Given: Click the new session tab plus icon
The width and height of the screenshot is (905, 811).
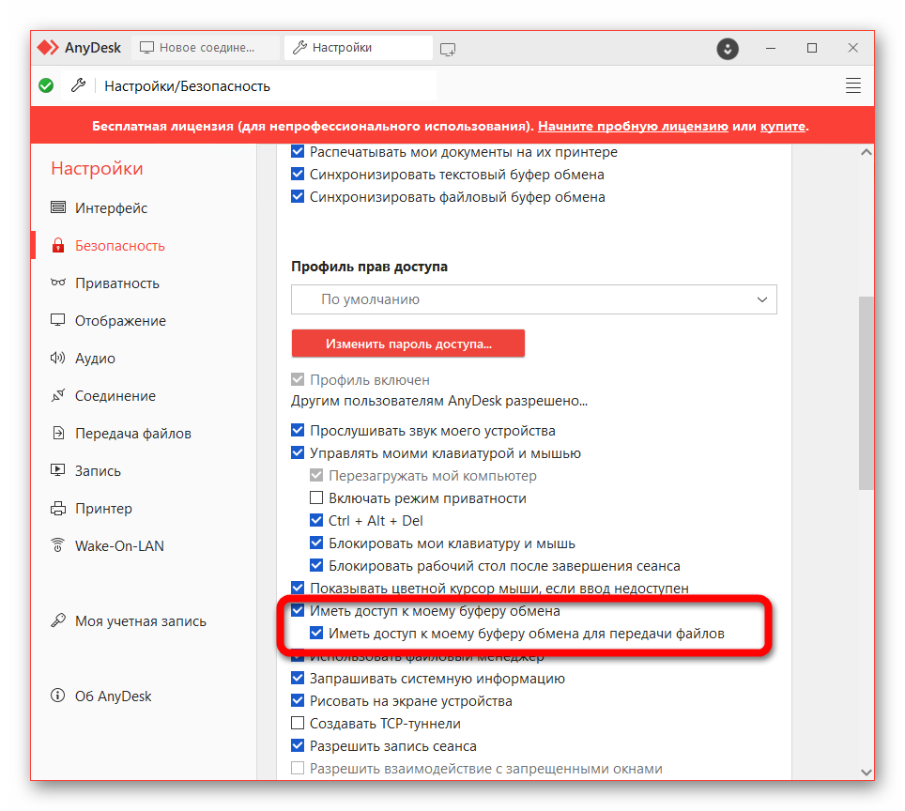Looking at the screenshot, I should point(448,48).
